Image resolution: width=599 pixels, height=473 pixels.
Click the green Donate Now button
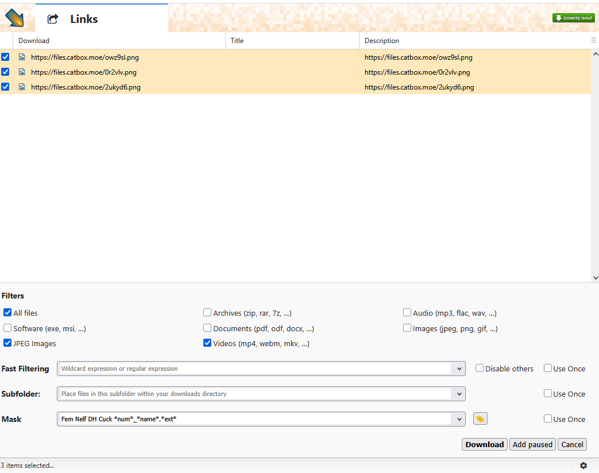click(x=573, y=18)
